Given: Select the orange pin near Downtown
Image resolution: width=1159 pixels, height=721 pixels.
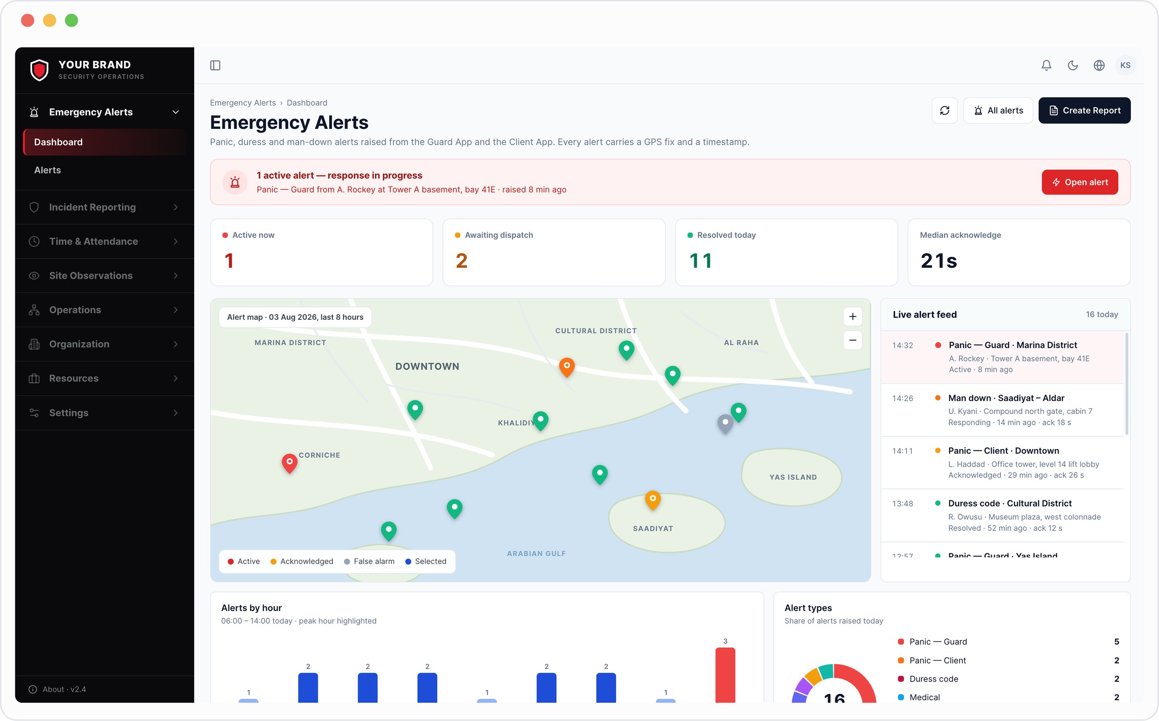Looking at the screenshot, I should click(x=566, y=367).
